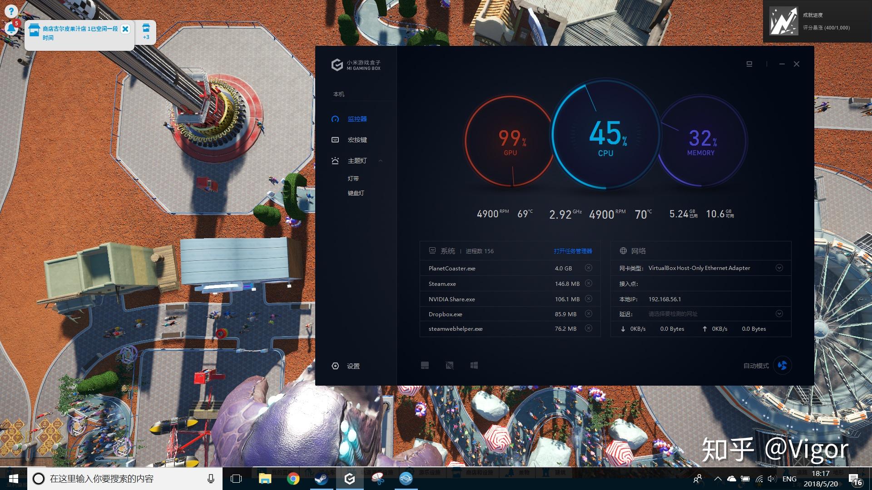Open the 宏按键 macro keys section
Image resolution: width=872 pixels, height=490 pixels.
[357, 140]
